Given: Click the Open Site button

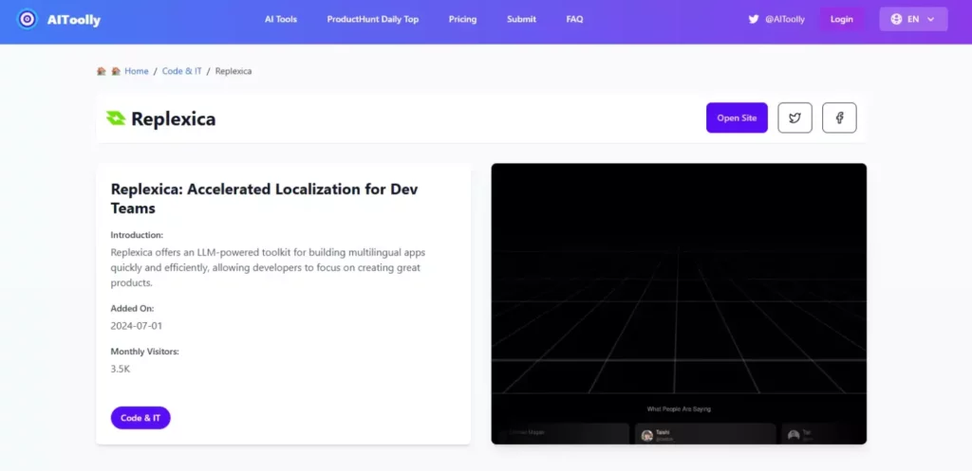Looking at the screenshot, I should (x=737, y=118).
